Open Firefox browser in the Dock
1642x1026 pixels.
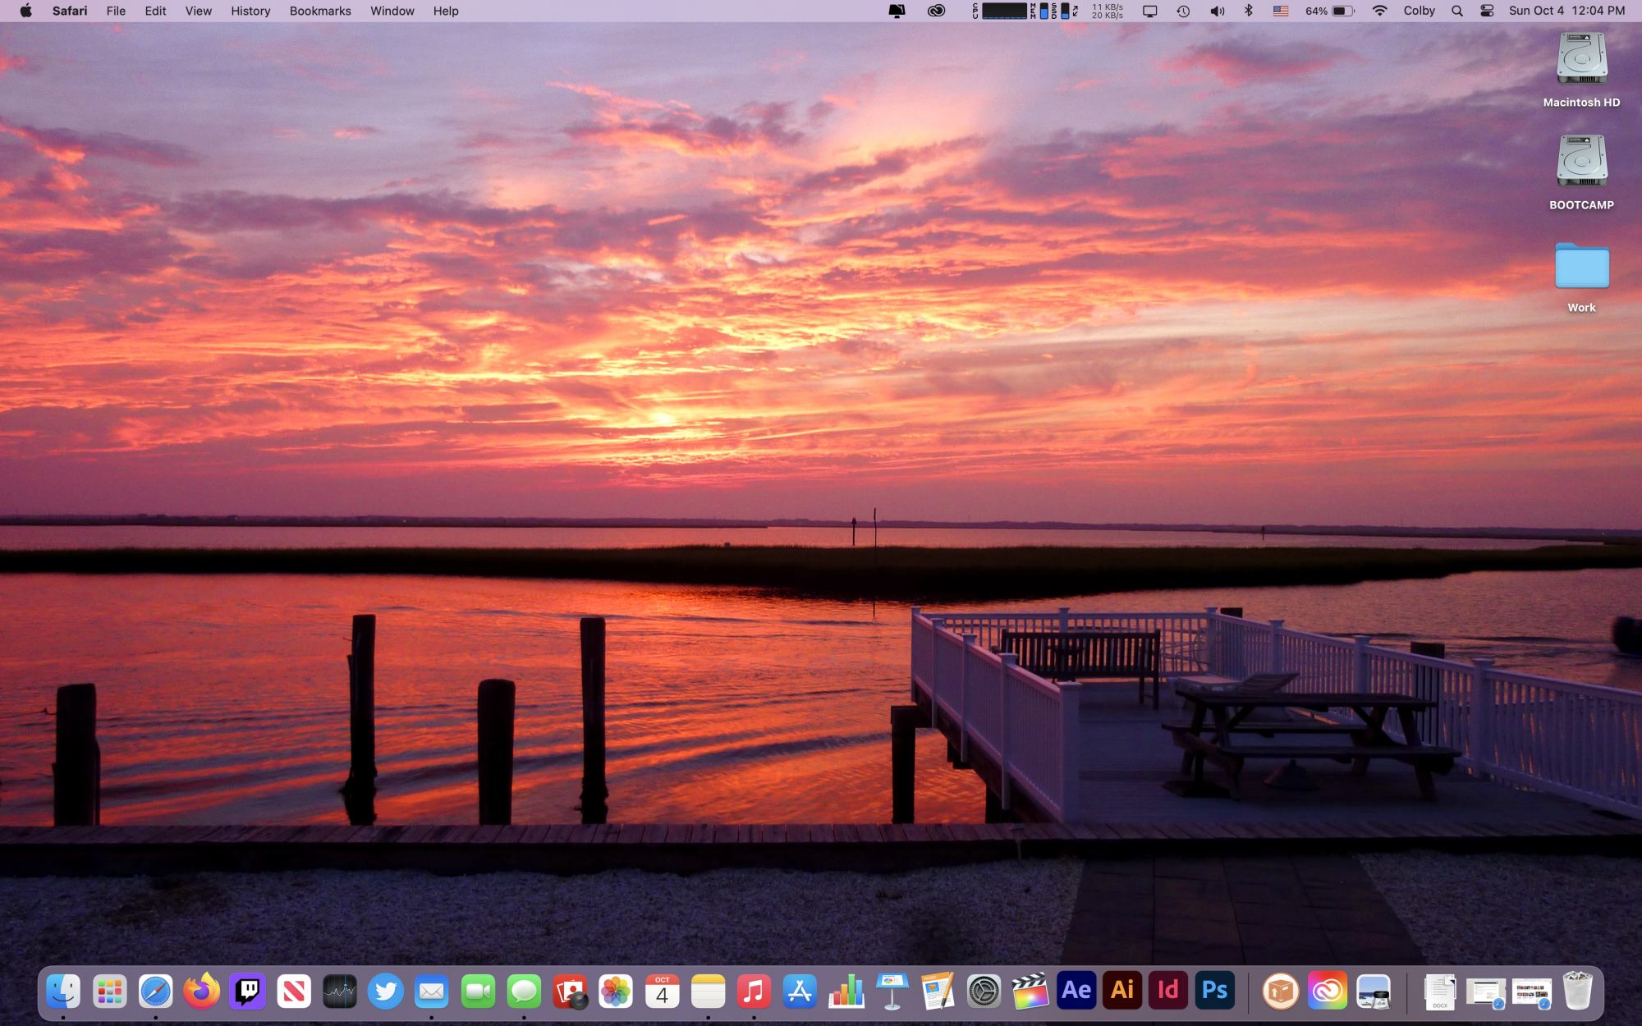[x=201, y=992]
